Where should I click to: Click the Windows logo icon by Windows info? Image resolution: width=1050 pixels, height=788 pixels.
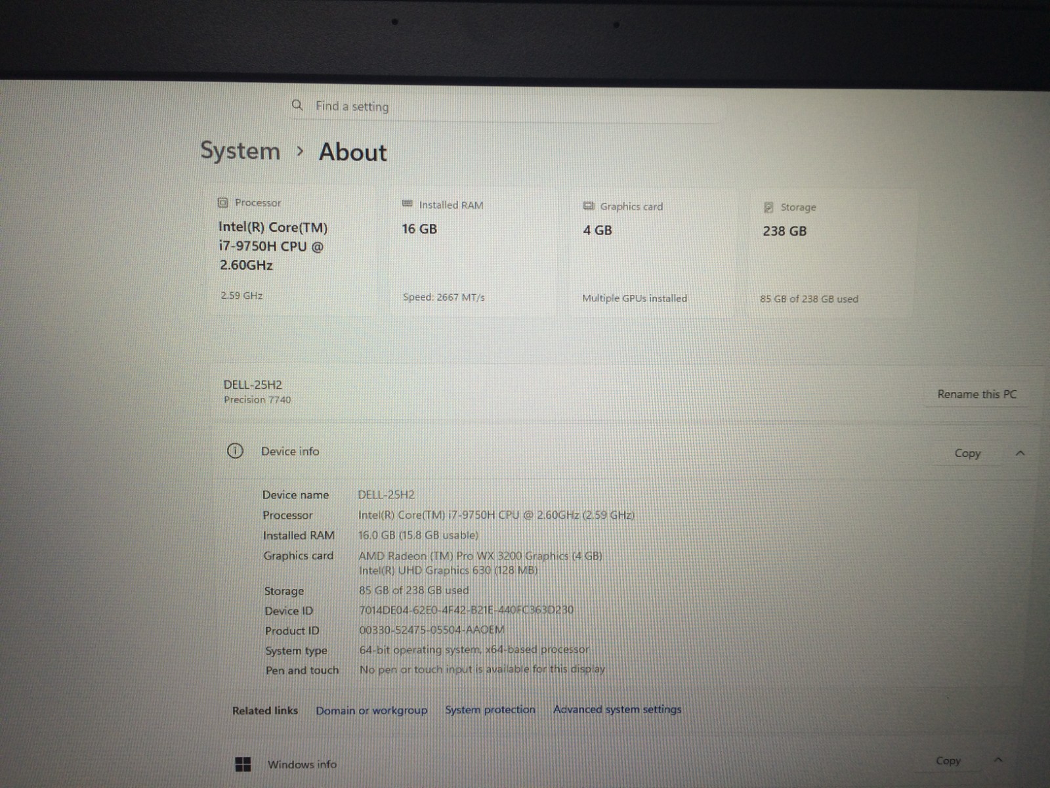(243, 764)
